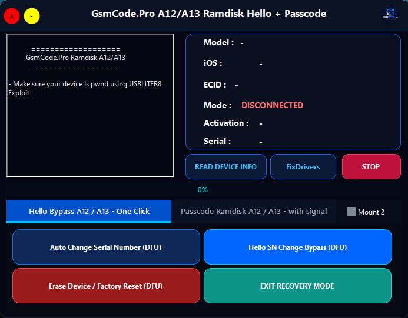Click the Model label

218,42
